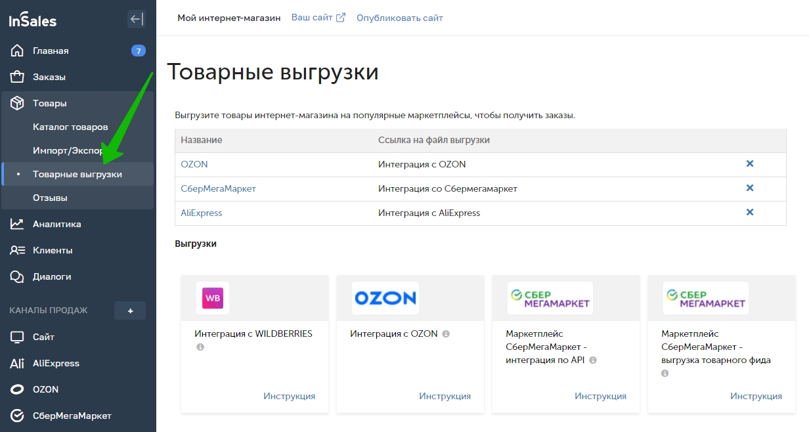This screenshot has width=809, height=432.
Task: Add a sales channel with plus button
Action: 130,311
